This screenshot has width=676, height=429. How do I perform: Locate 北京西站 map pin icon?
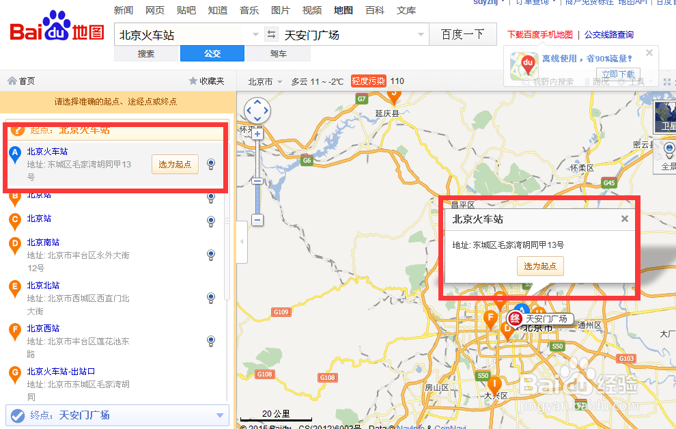click(x=211, y=341)
